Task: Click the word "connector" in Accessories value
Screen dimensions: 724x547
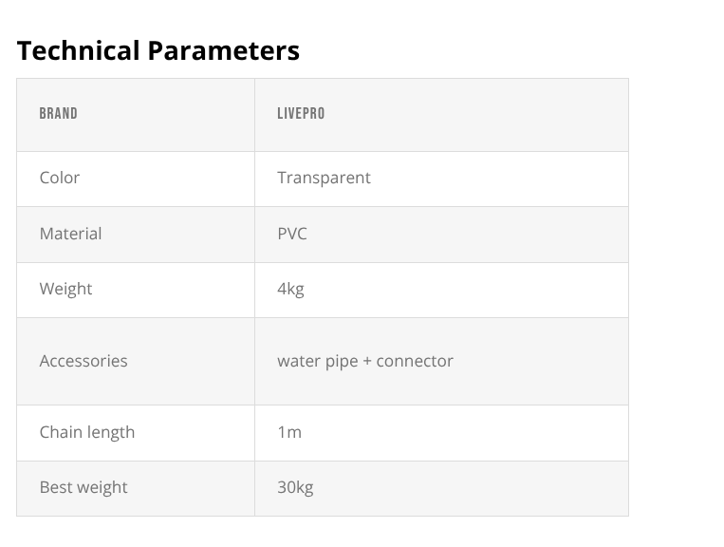Action: tap(415, 361)
